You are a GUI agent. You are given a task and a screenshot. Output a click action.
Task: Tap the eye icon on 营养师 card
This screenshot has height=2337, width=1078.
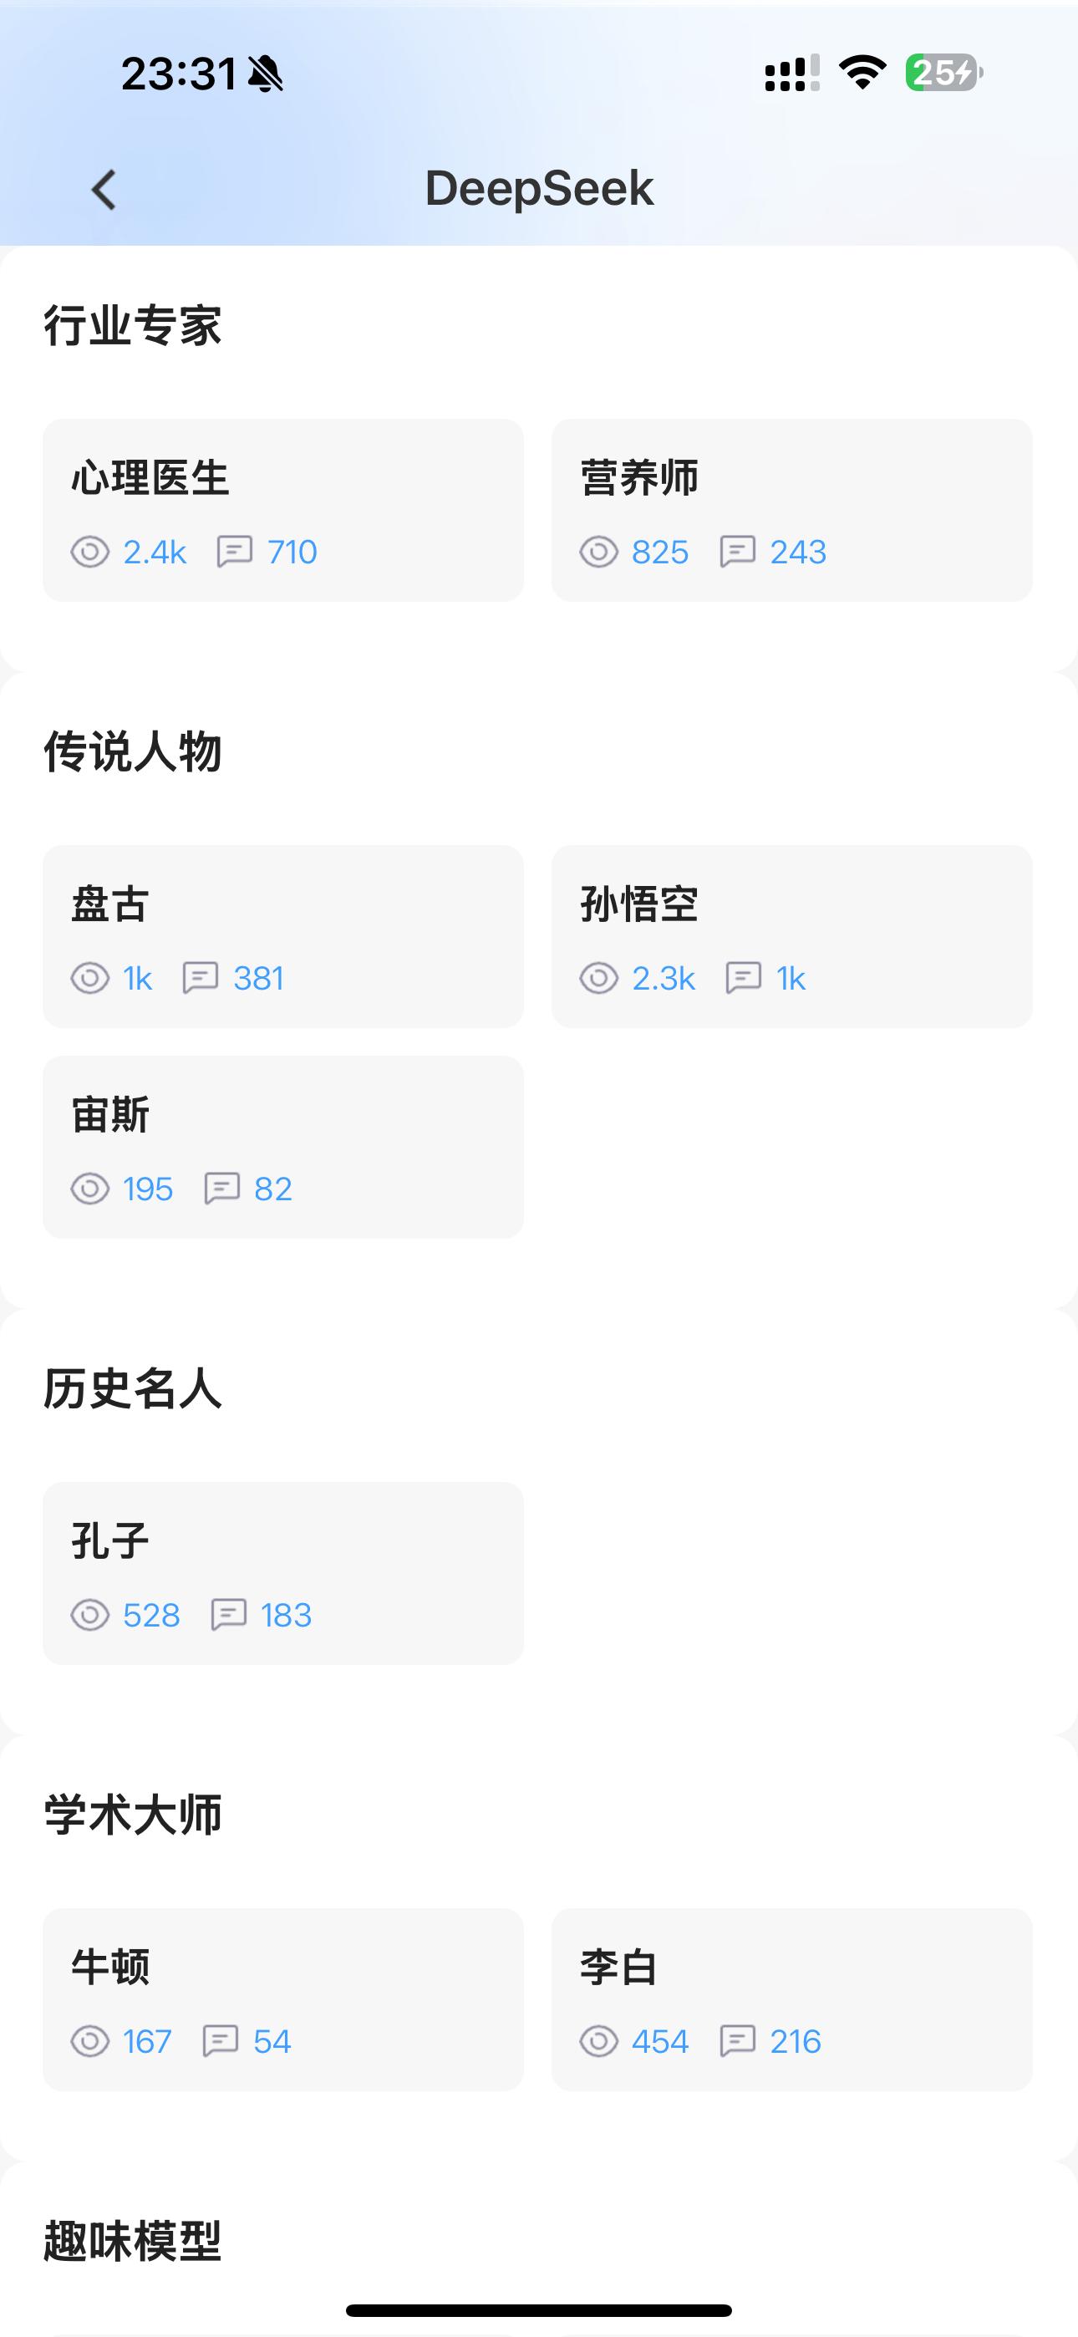[599, 552]
